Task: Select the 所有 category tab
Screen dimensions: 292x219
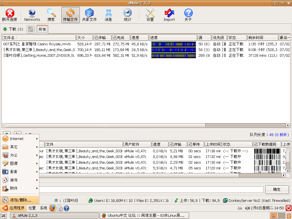Action: [x=42, y=29]
